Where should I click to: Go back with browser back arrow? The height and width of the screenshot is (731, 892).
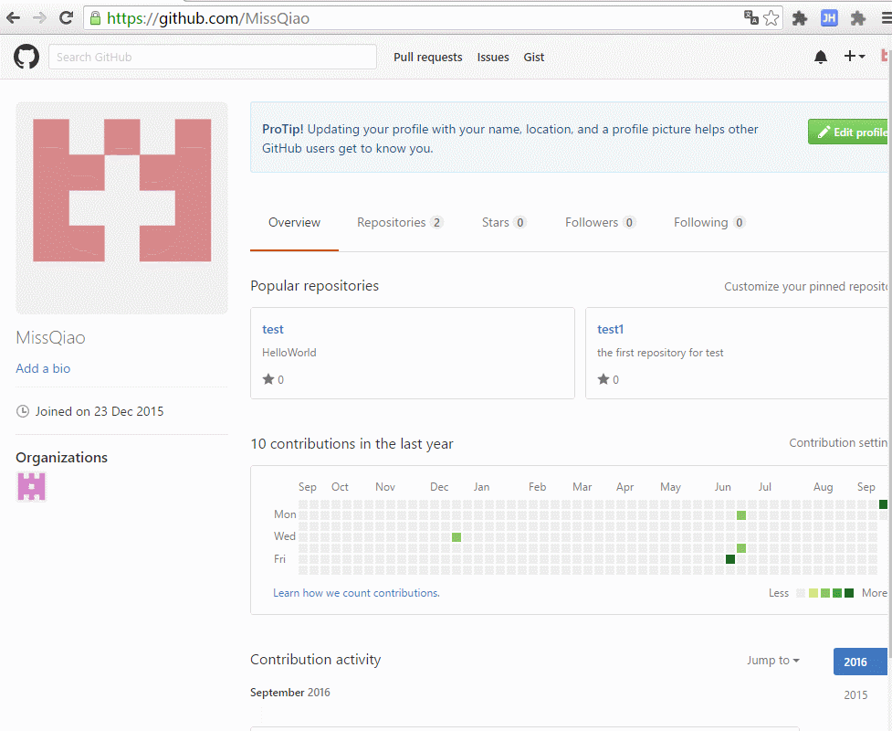coord(14,18)
